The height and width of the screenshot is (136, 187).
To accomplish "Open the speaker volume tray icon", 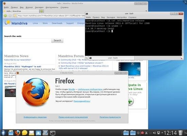I will pos(154,133).
